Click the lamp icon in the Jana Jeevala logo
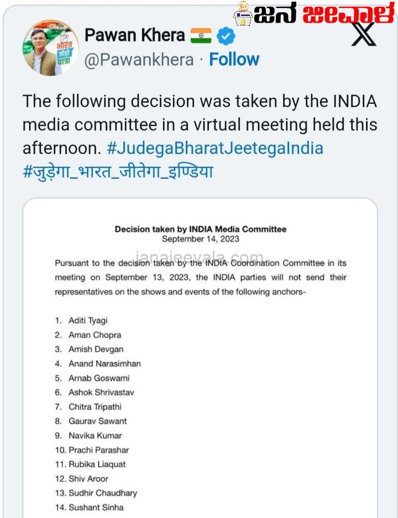Screen dimensions: 398x518 pyautogui.click(x=241, y=13)
